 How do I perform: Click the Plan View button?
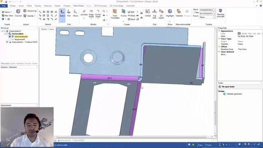click(x=7, y=16)
